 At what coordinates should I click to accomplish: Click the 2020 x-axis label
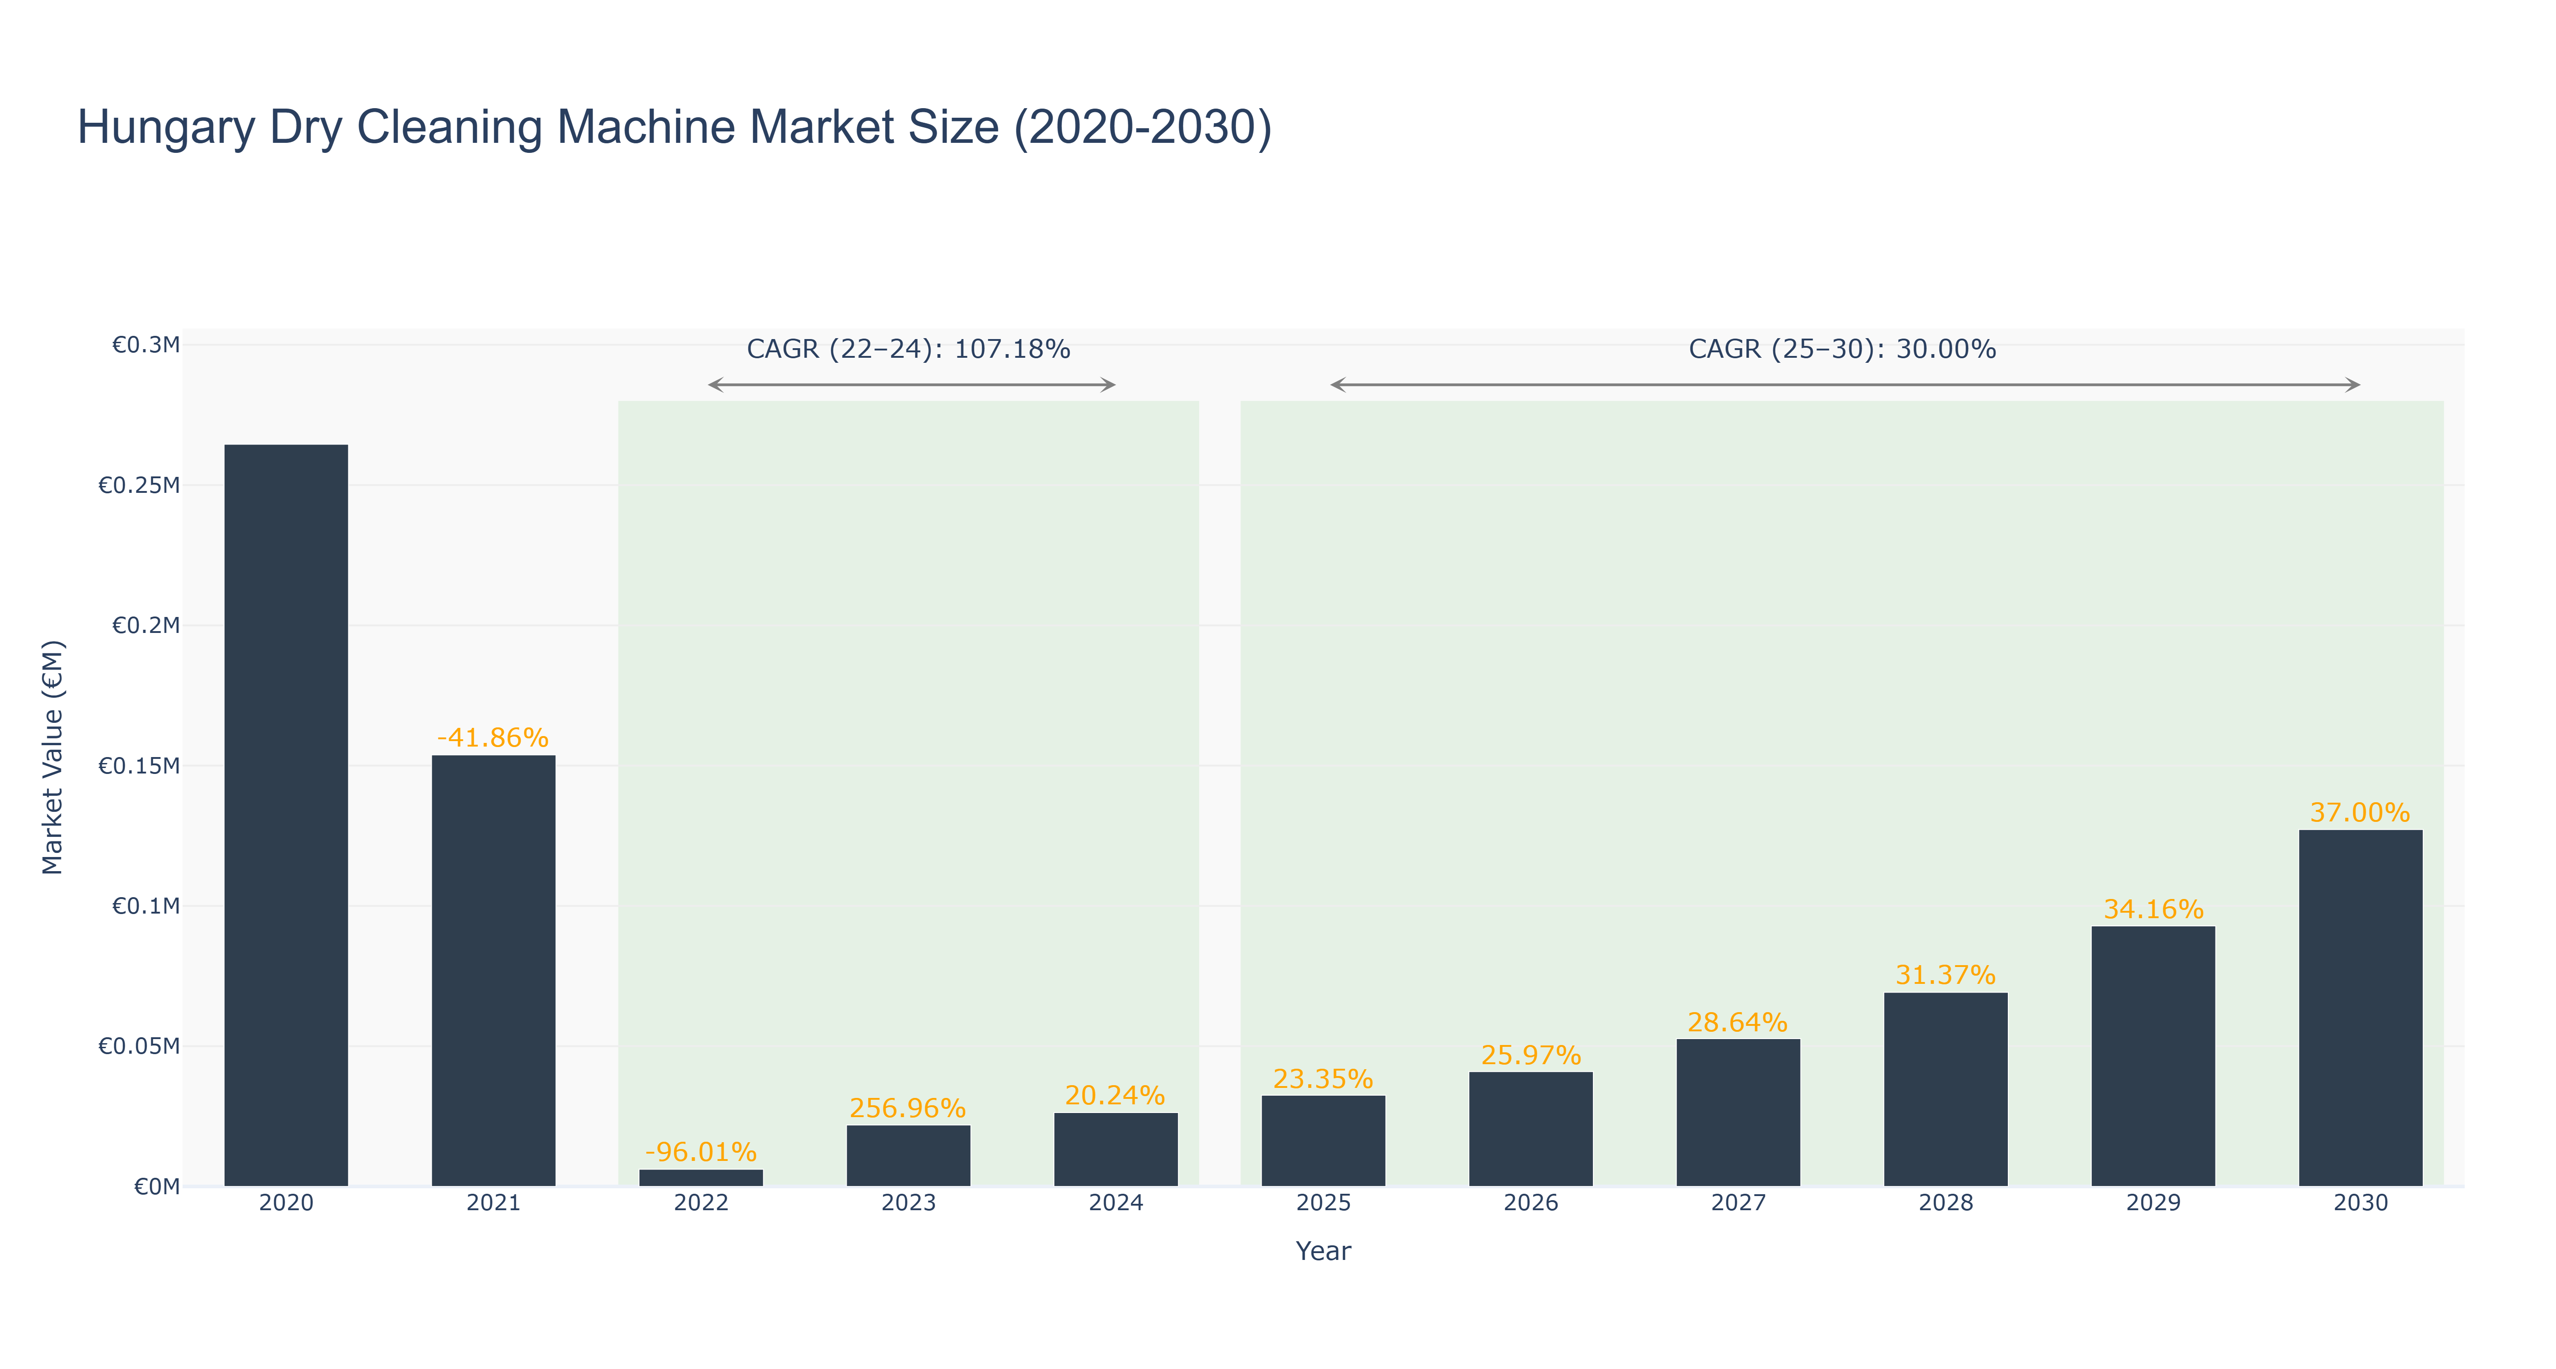286,1203
